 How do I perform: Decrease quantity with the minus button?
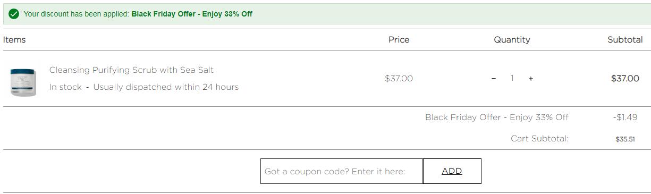[x=494, y=79]
